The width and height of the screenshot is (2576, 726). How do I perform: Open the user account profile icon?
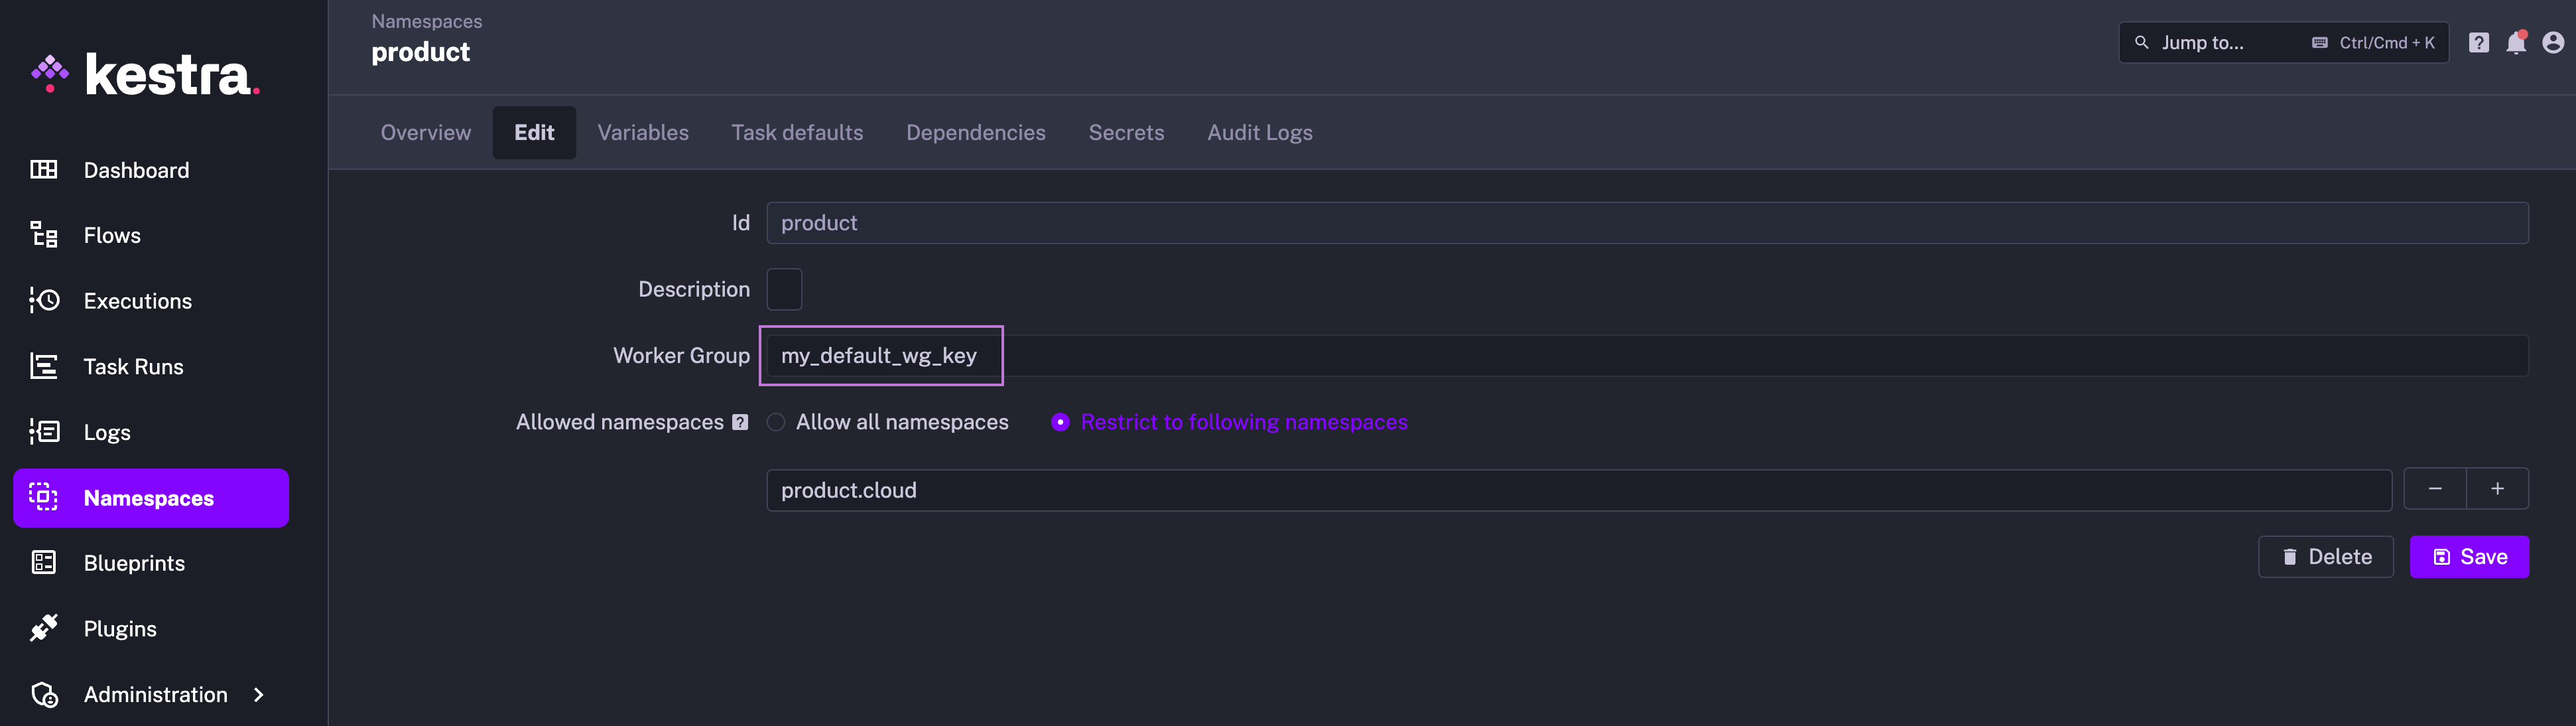[2553, 43]
